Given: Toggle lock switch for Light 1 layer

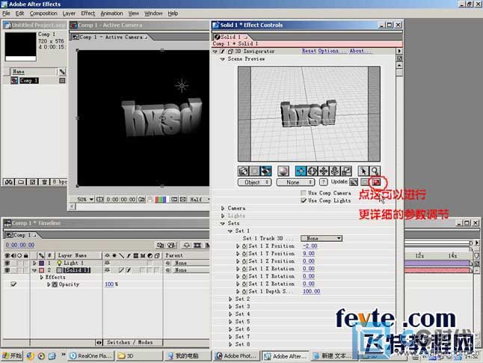Looking at the screenshot, I should [x=26, y=263].
